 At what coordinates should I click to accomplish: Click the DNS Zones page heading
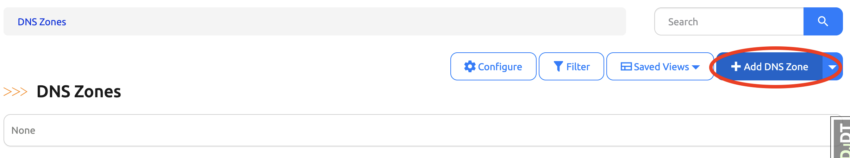click(x=79, y=92)
